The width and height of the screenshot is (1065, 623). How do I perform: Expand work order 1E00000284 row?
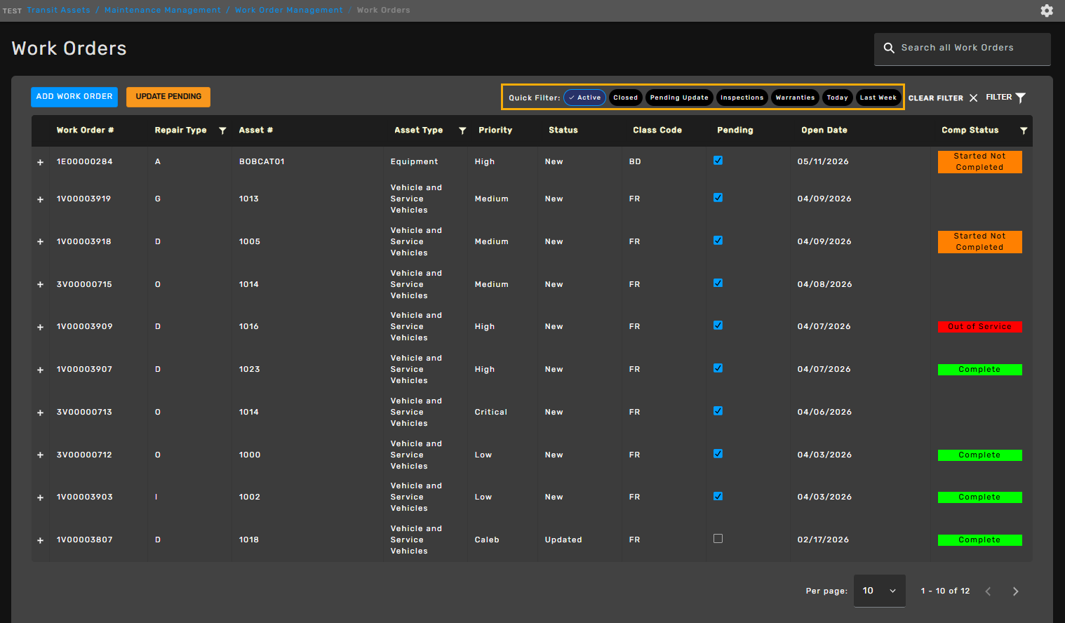[40, 162]
